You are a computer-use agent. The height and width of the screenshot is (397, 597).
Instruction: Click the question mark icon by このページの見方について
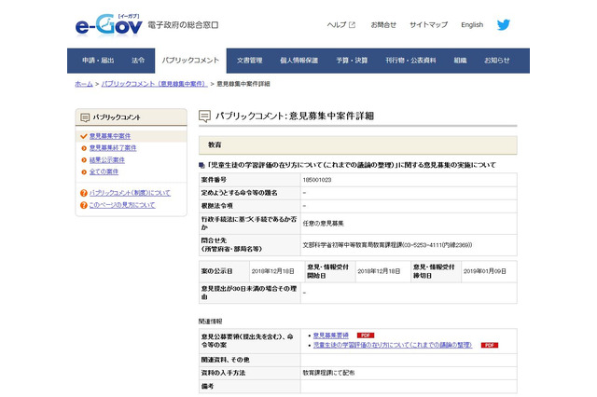84,205
